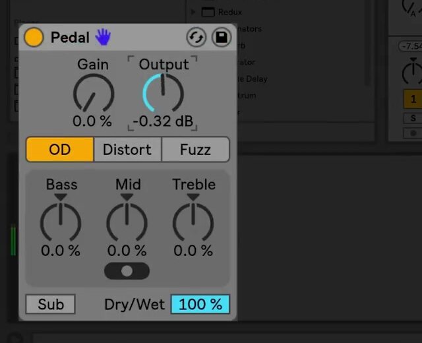Select the OD pedal type
Image resolution: width=422 pixels, height=343 pixels.
tap(60, 150)
